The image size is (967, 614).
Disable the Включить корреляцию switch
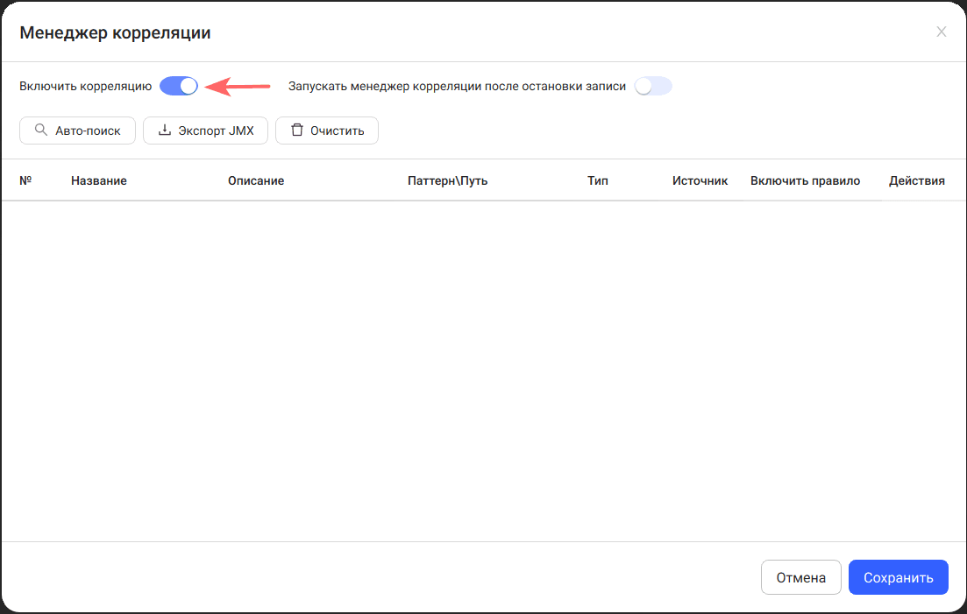(179, 86)
